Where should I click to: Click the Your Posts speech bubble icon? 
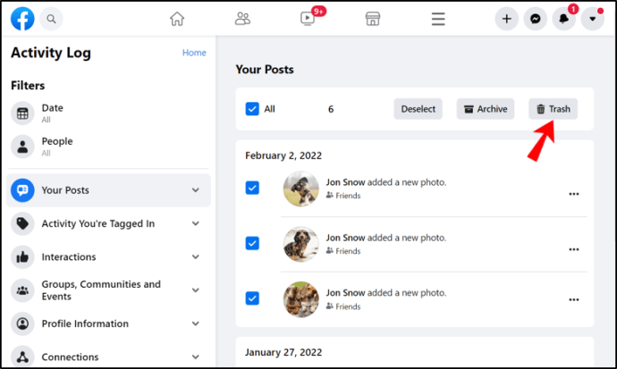(x=22, y=190)
